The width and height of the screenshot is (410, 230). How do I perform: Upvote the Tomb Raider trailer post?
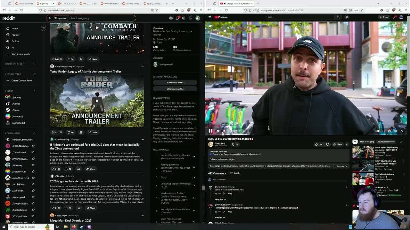point(53,132)
